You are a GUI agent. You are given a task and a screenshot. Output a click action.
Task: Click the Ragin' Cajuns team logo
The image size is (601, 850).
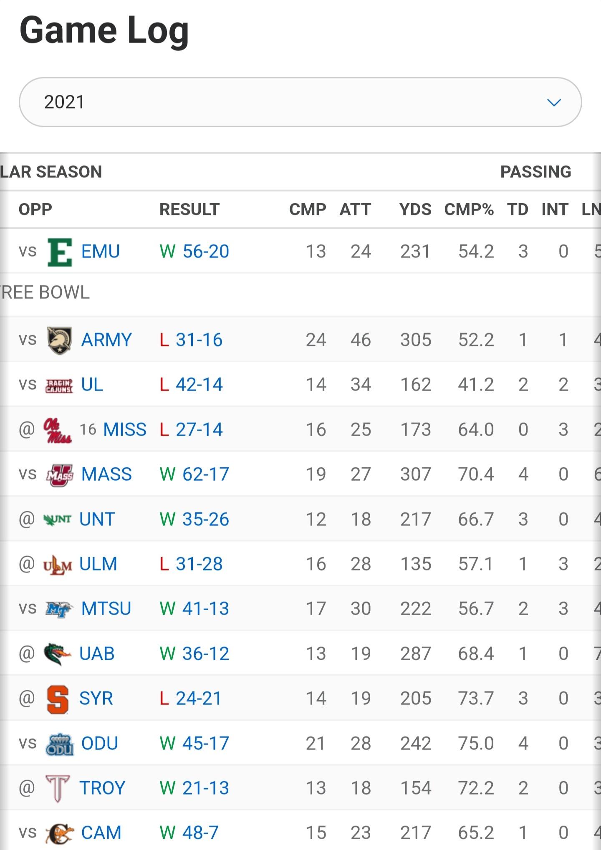[59, 386]
